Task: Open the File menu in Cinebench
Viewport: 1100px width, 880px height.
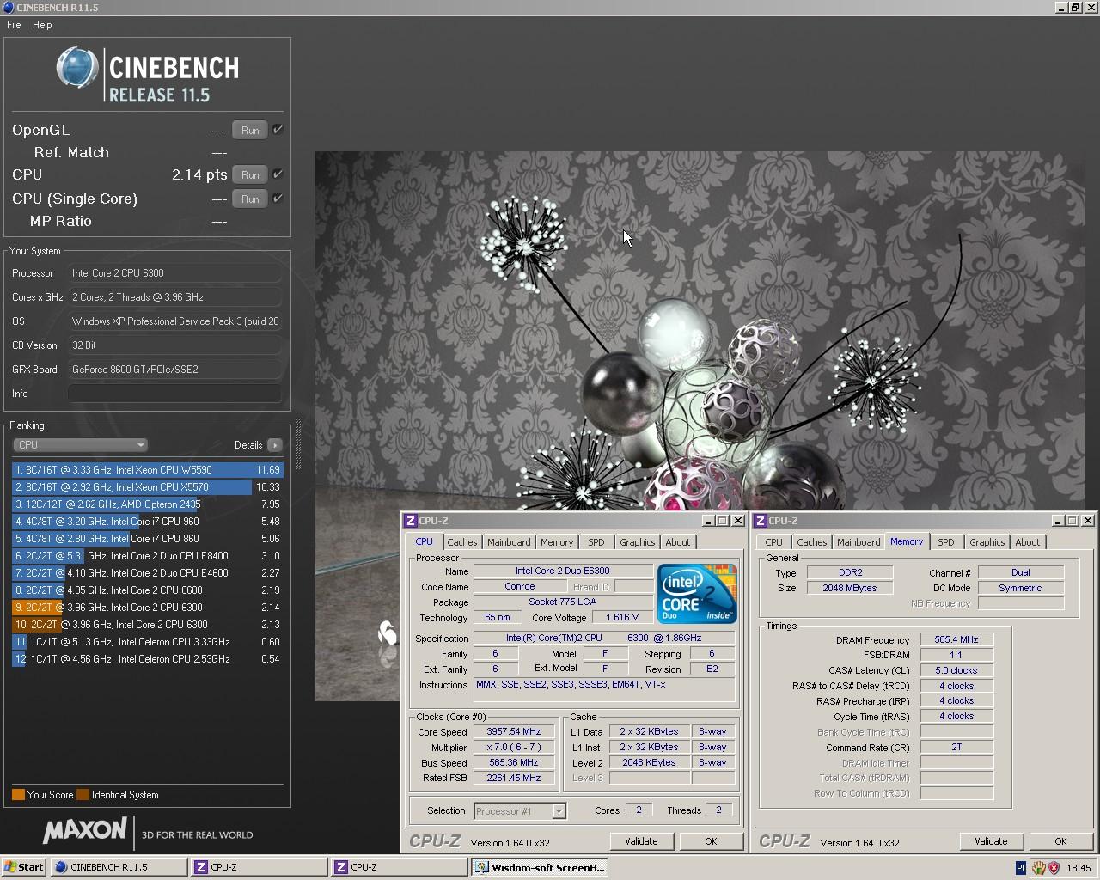Action: click(14, 25)
